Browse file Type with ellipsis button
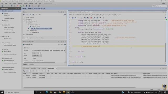 pyautogui.click(x=40, y=53)
